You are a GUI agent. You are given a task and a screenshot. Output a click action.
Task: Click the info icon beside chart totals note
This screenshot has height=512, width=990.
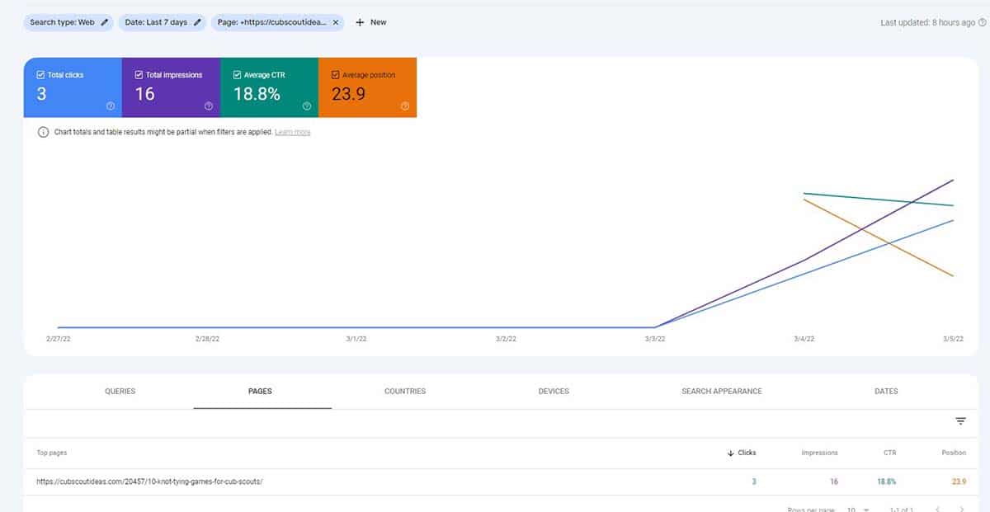tap(43, 131)
